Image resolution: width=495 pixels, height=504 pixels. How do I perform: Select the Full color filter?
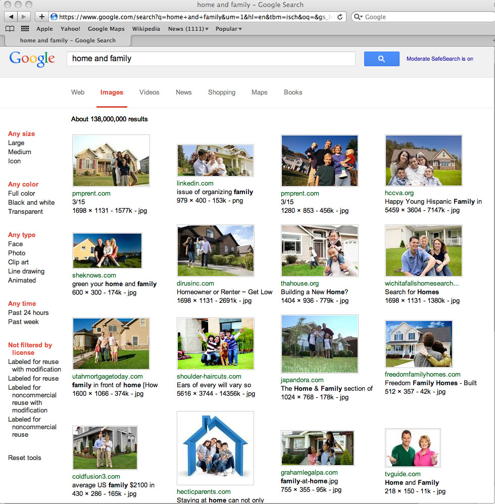pos(22,193)
